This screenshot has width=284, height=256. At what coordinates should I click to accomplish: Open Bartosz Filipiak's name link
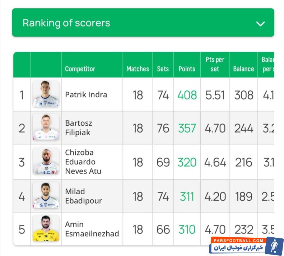click(x=79, y=128)
